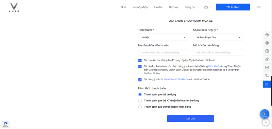Image resolution: width=272 pixels, height=129 pixels.
Task: Open the Công cụ menu
Action: coord(190,7)
